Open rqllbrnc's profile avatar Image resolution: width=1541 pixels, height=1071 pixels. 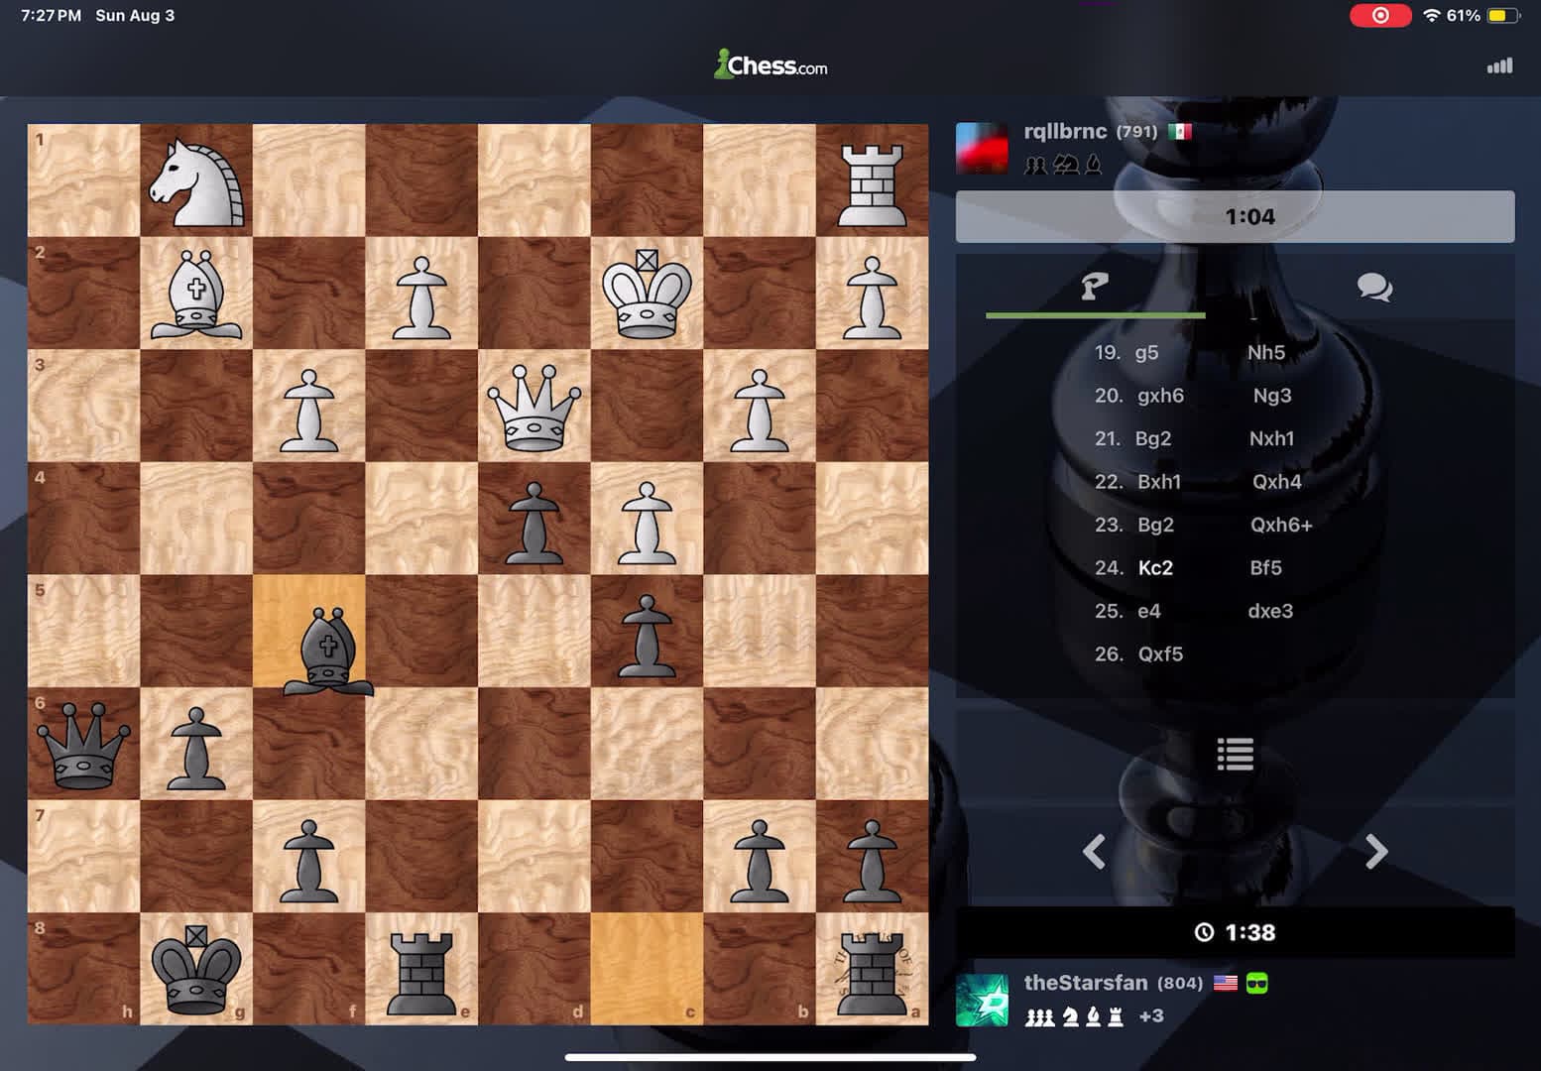pyautogui.click(x=982, y=148)
